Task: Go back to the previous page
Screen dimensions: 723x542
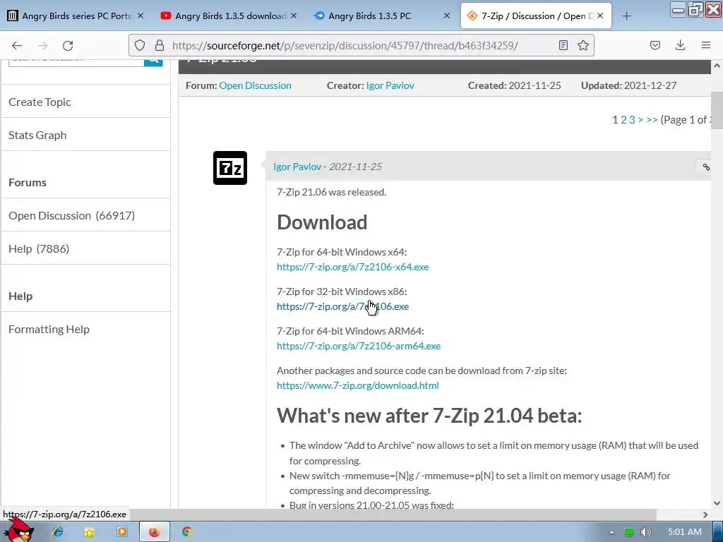Action: [17, 45]
